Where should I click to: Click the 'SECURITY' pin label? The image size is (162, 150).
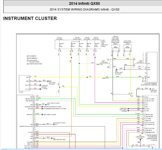point(30,114)
